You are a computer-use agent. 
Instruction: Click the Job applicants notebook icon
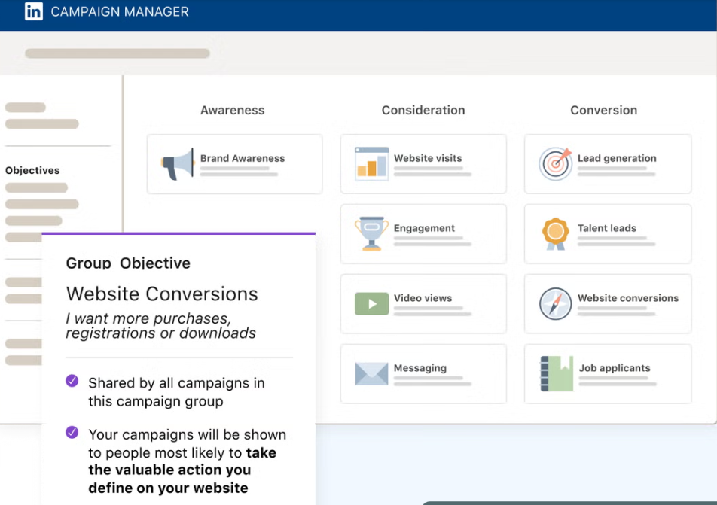557,373
